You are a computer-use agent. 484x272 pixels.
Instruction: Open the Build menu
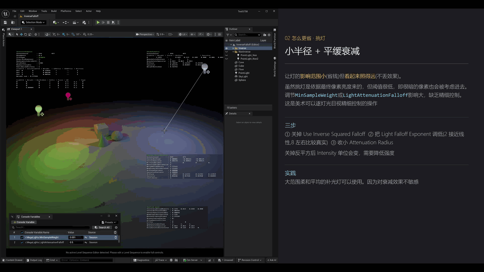(54, 11)
